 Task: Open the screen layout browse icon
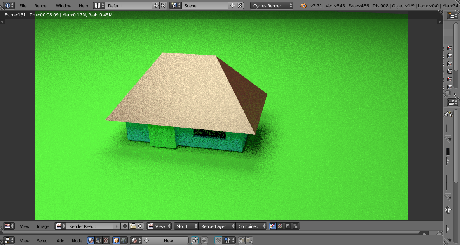click(99, 6)
